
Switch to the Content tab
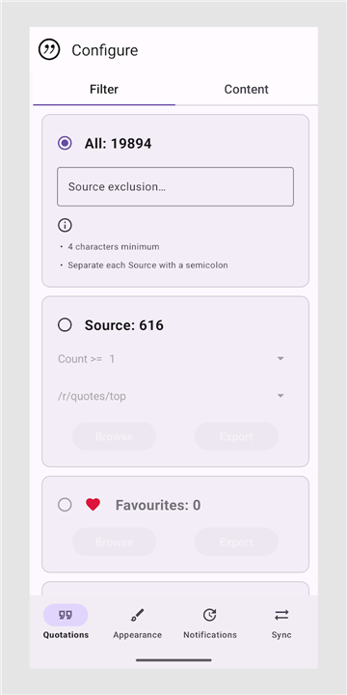click(x=247, y=89)
